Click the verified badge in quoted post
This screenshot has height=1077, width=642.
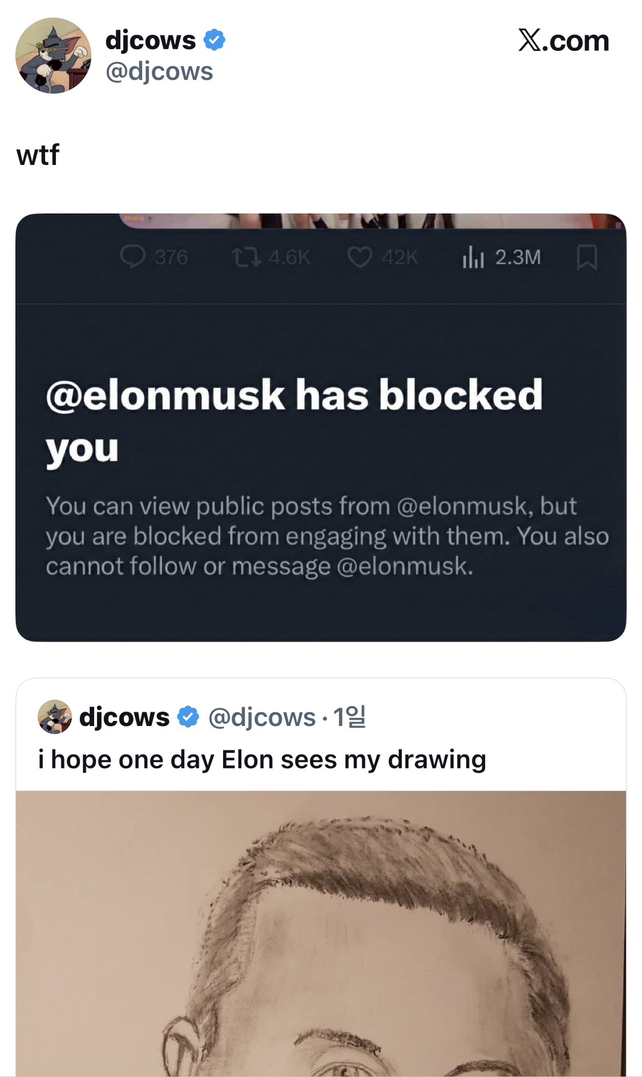coord(188,717)
